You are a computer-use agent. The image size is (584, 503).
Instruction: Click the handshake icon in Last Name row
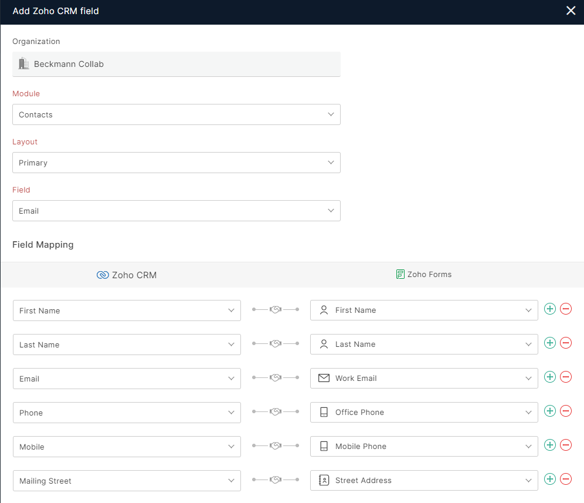tap(276, 343)
